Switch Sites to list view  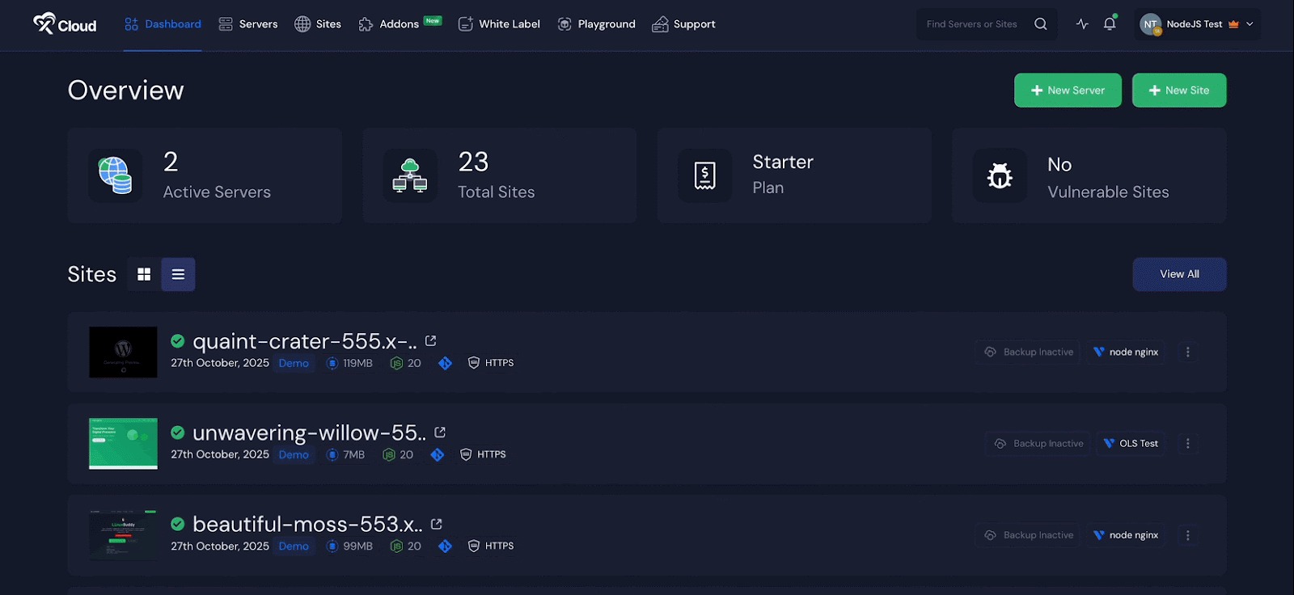[x=178, y=274]
